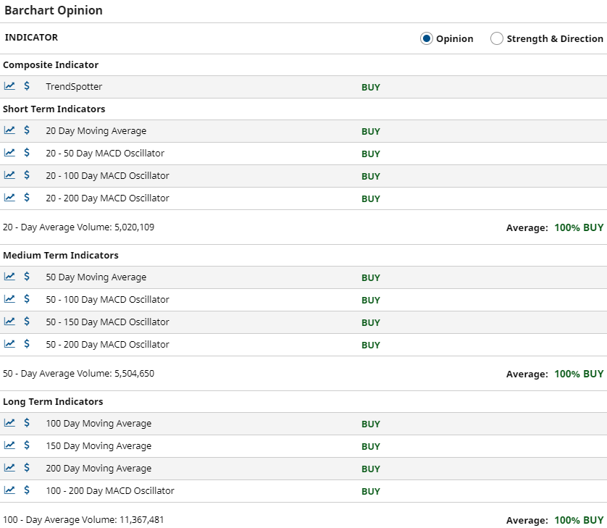Viewport: 607px width, 528px height.
Task: Click dollar icon for 50 Day Moving Average
Action: (27, 277)
